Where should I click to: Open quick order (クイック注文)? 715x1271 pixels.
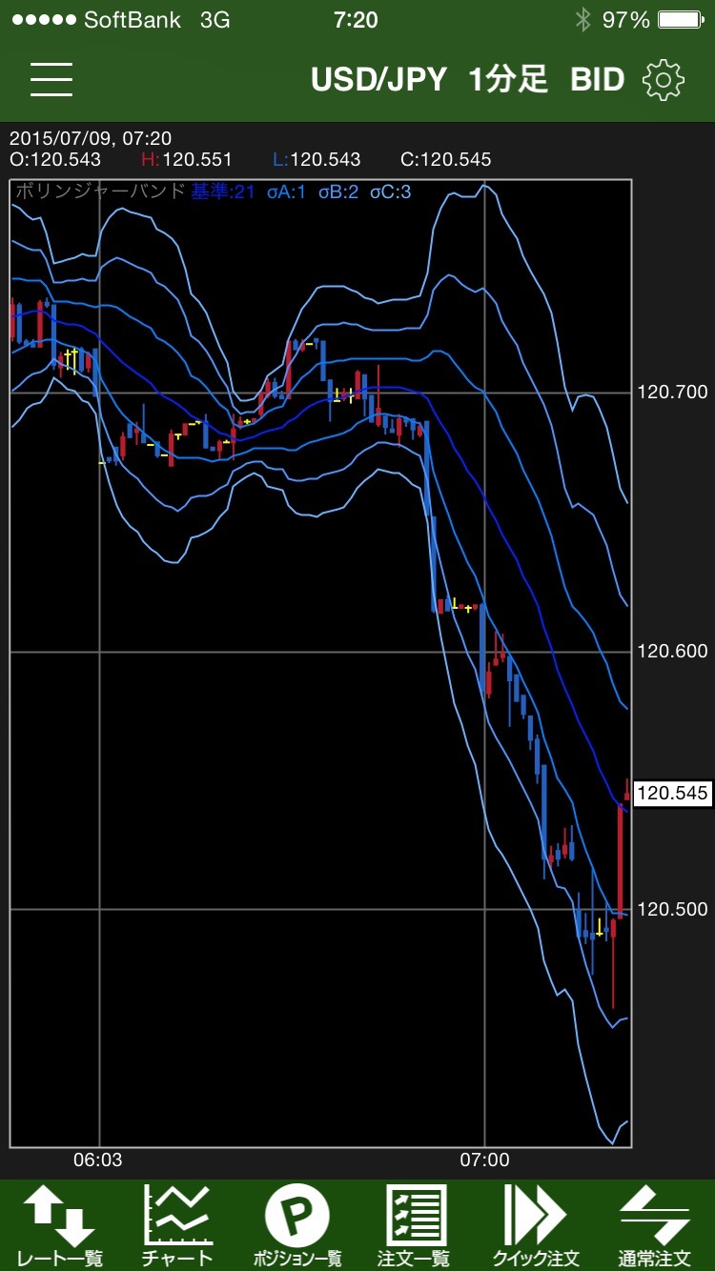[x=535, y=1225]
